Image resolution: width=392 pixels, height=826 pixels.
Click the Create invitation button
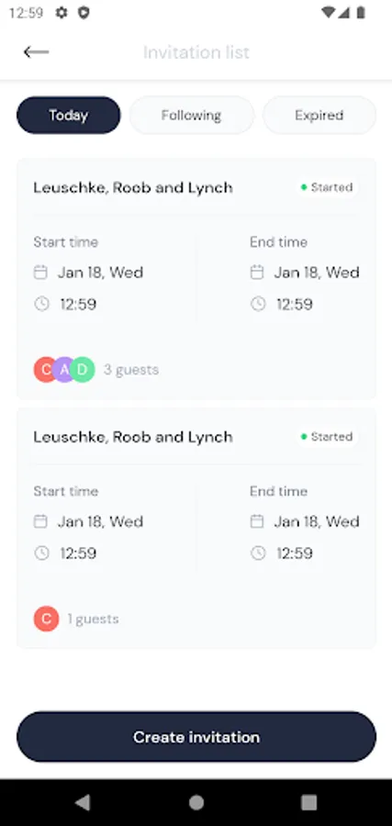tap(196, 736)
